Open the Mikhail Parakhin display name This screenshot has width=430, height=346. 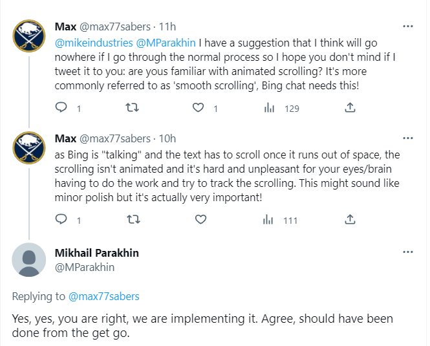(97, 253)
